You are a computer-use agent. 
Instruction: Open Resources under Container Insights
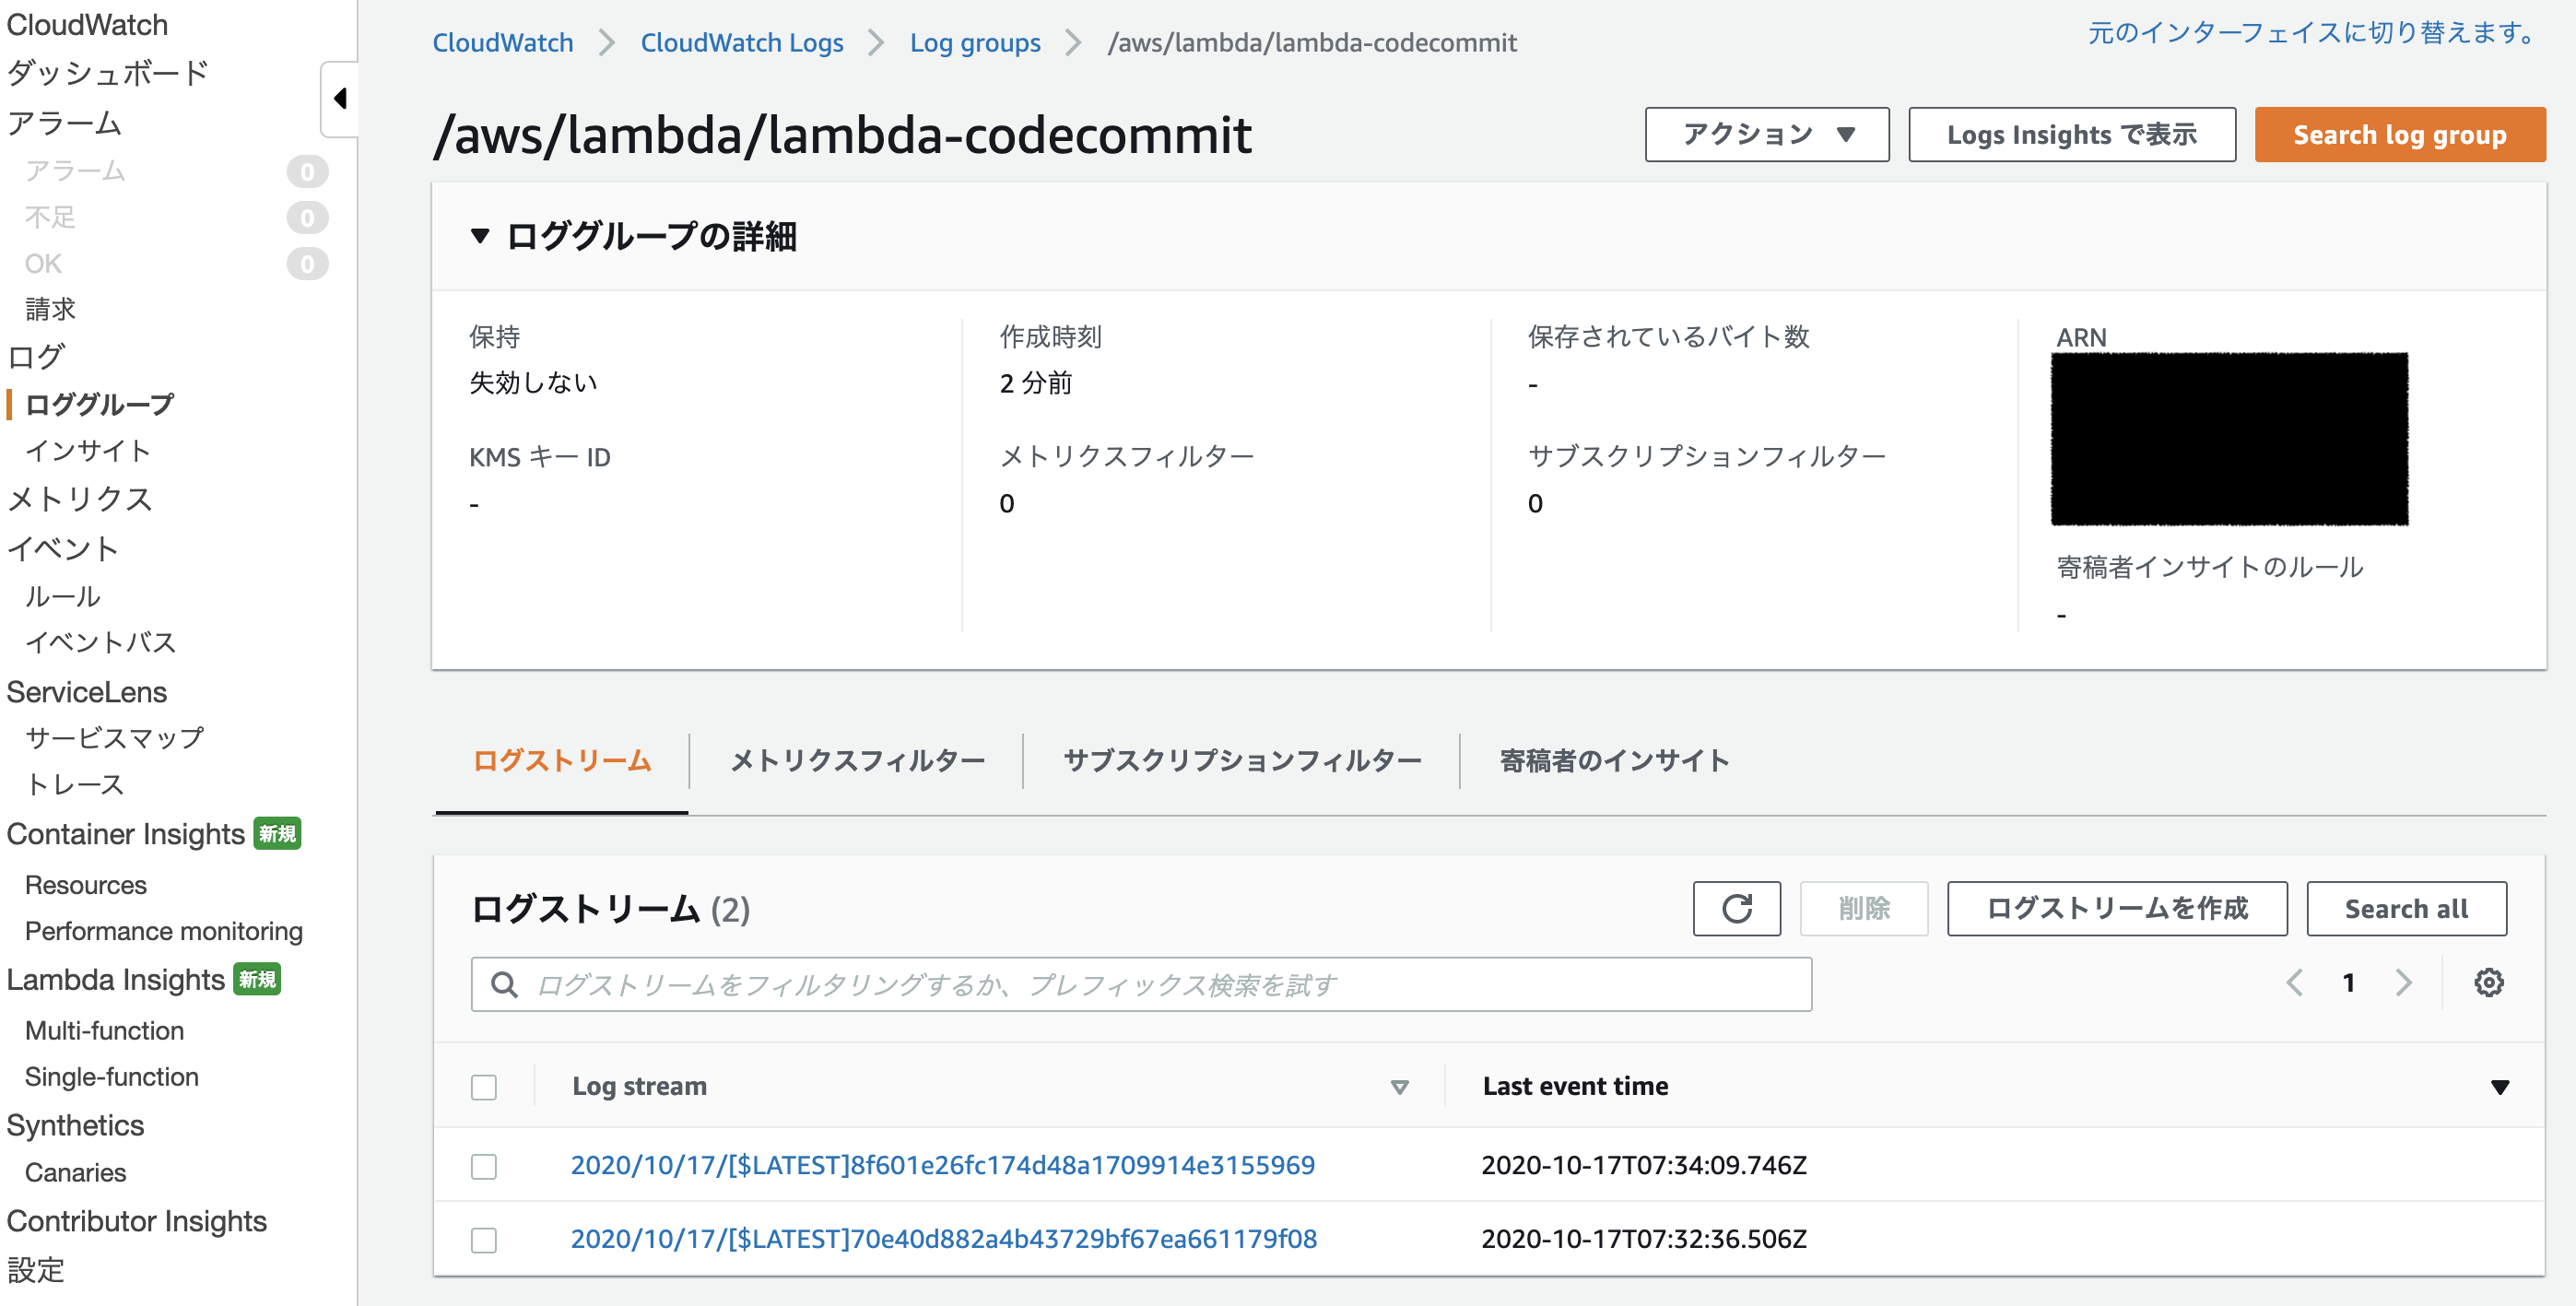coord(86,885)
